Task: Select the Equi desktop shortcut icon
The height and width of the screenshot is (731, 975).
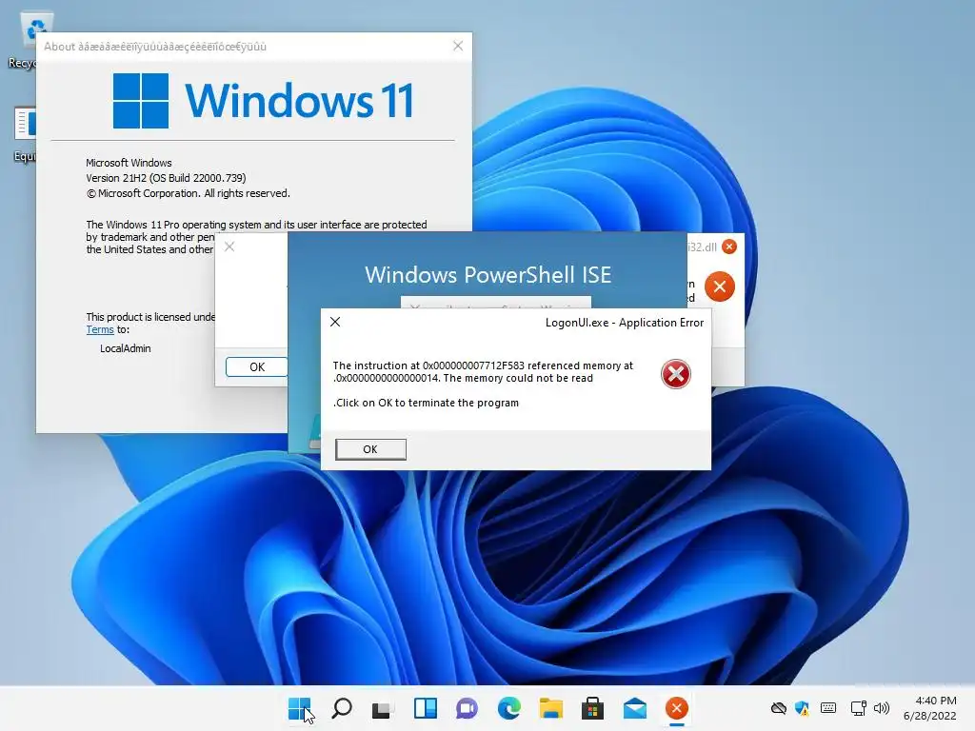Action: pos(26,133)
